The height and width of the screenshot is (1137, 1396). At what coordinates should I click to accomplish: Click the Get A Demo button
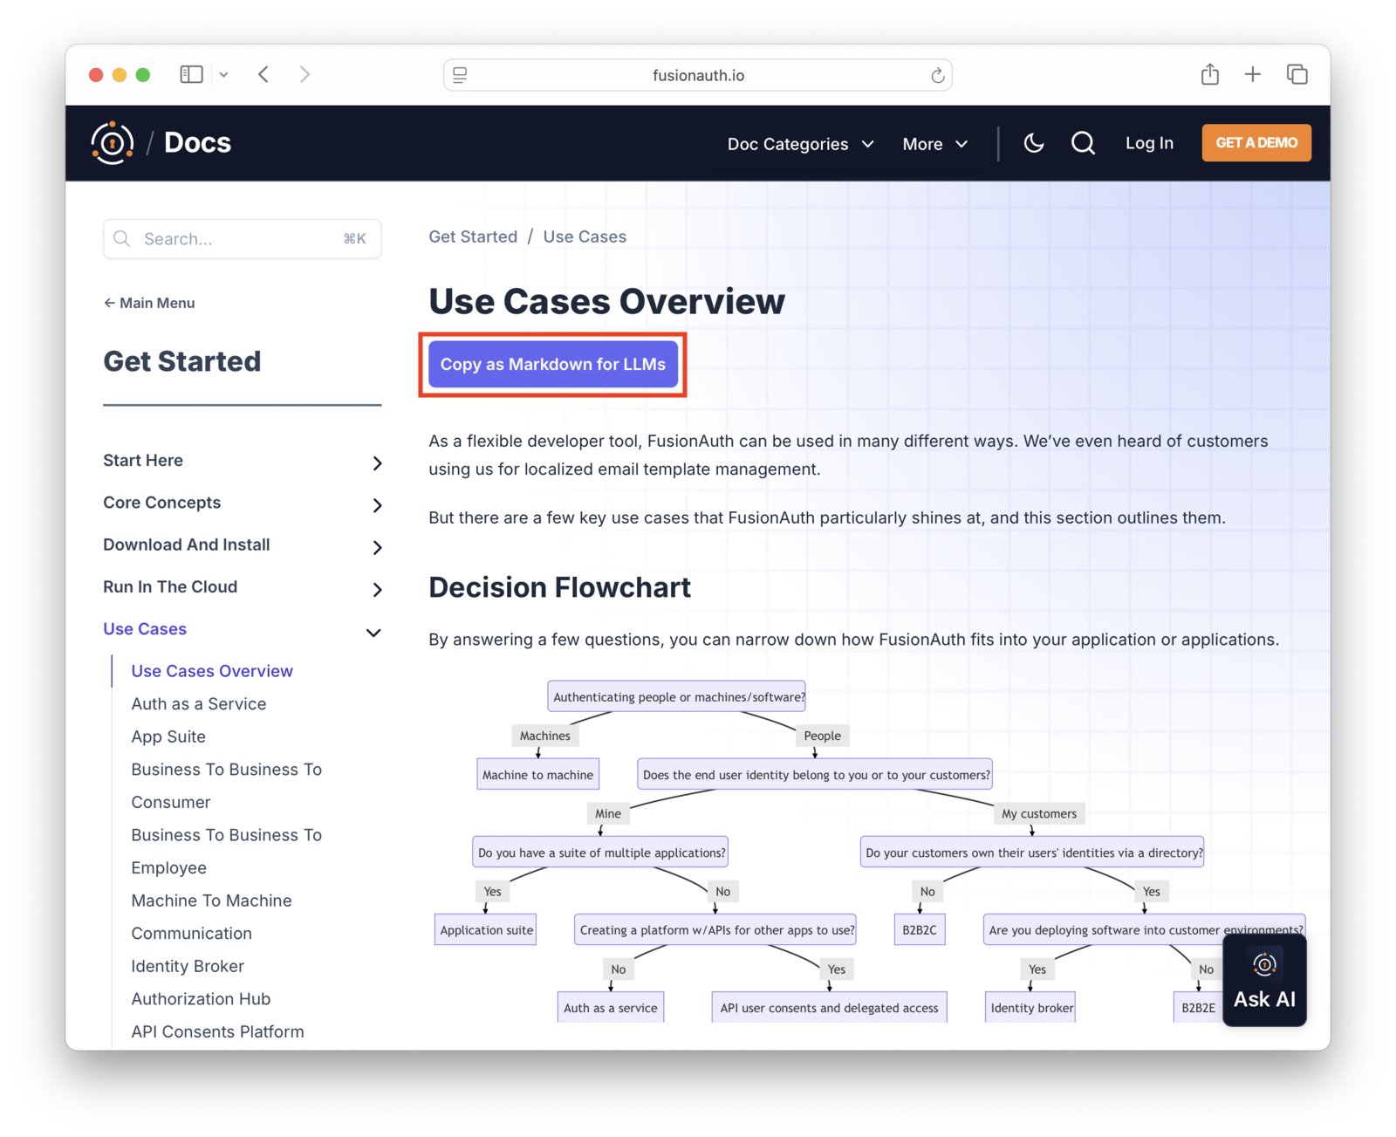(x=1256, y=142)
